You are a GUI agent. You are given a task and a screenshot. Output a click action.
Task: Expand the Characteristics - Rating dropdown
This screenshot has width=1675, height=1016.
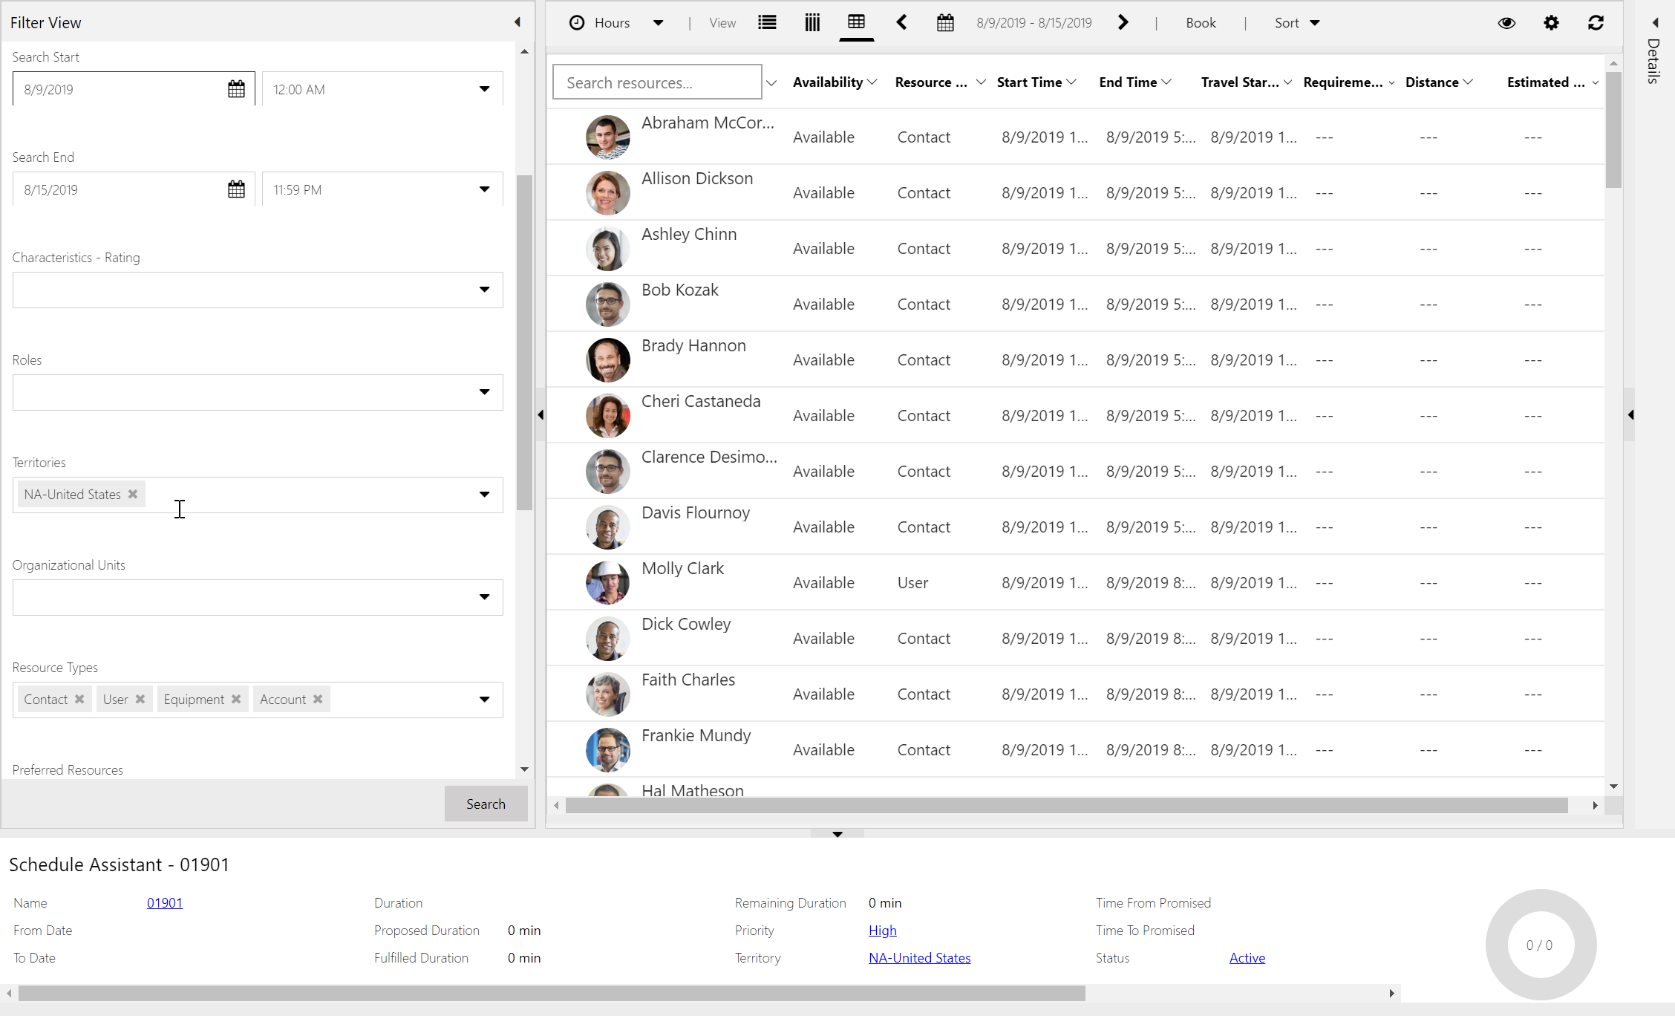tap(483, 288)
